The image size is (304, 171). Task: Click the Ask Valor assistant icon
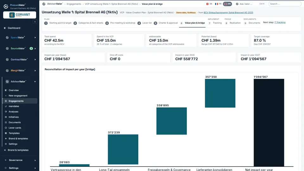[x=237, y=4]
